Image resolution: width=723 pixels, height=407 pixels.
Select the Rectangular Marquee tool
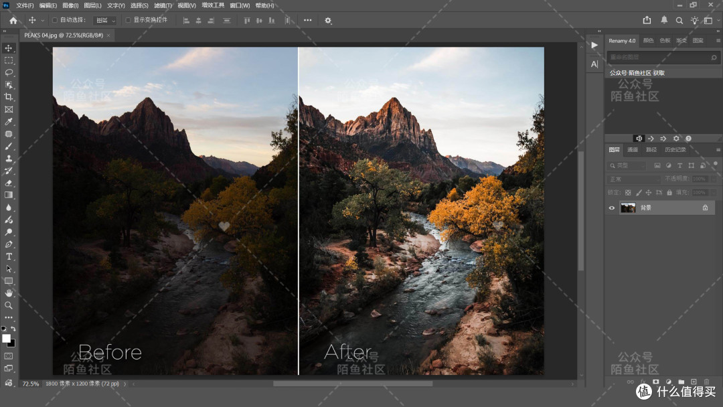[9, 60]
